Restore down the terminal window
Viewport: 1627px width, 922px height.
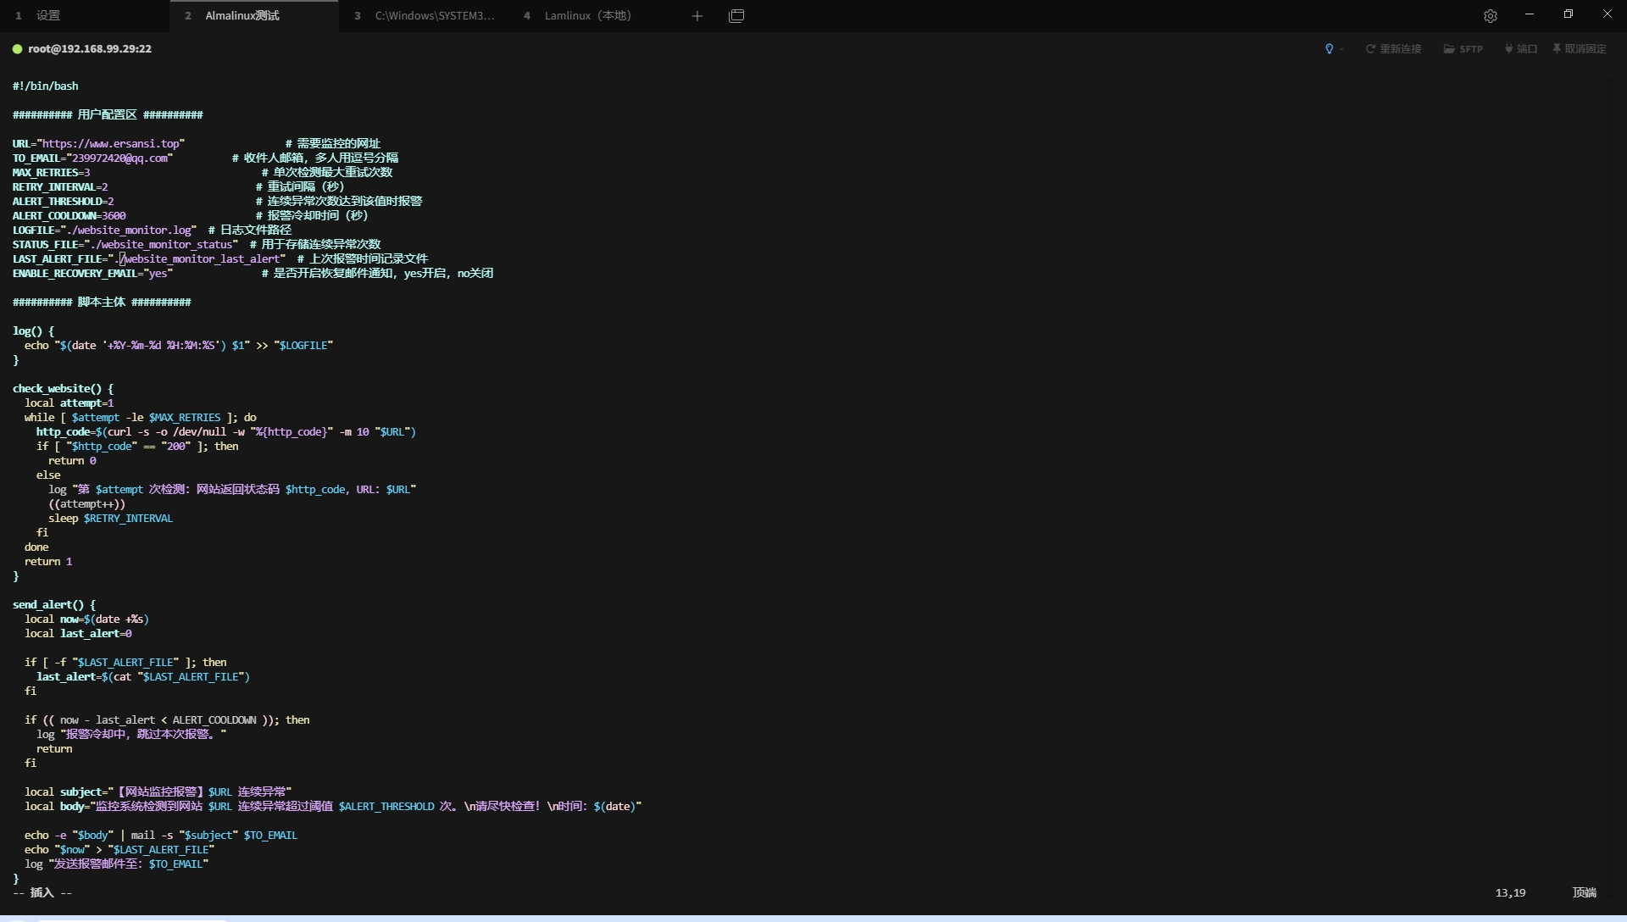(x=1569, y=14)
